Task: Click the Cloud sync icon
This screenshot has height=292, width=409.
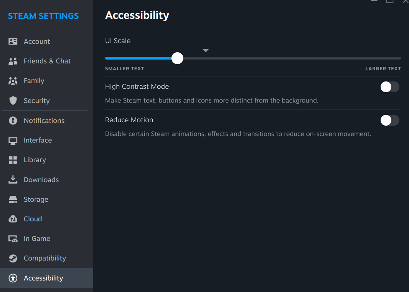Action: point(13,219)
